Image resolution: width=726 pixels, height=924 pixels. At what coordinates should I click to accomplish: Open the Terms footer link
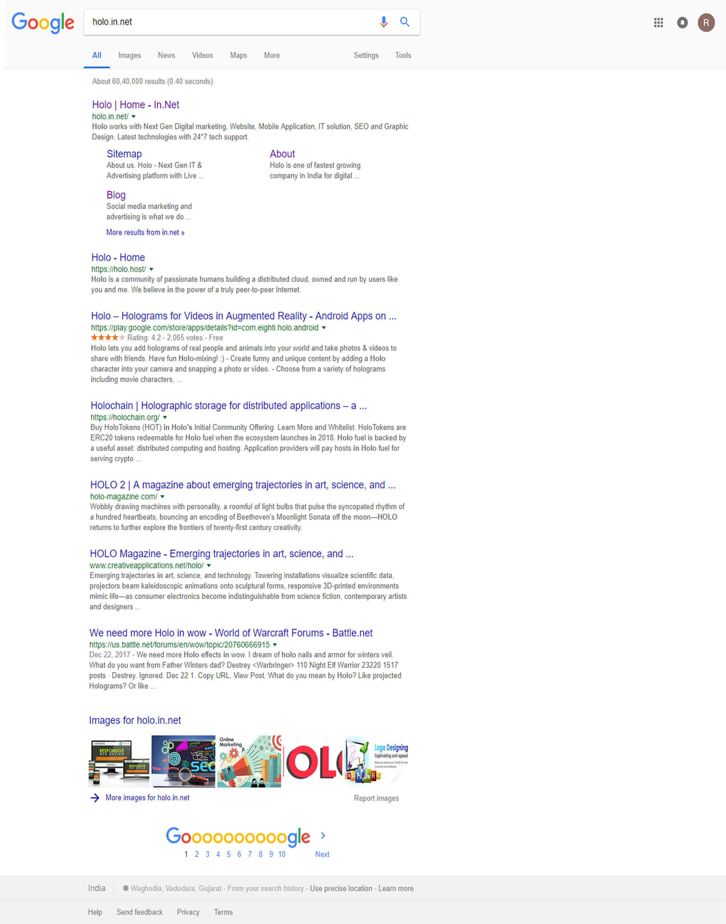[x=223, y=912]
